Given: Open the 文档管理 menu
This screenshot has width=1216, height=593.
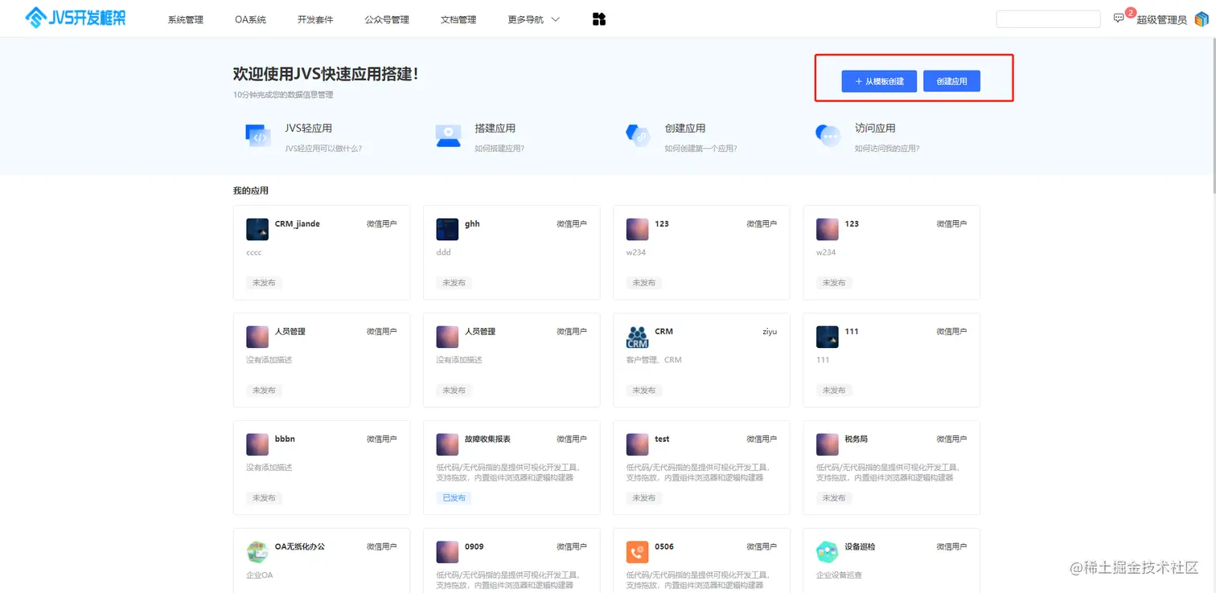Looking at the screenshot, I should pos(458,19).
